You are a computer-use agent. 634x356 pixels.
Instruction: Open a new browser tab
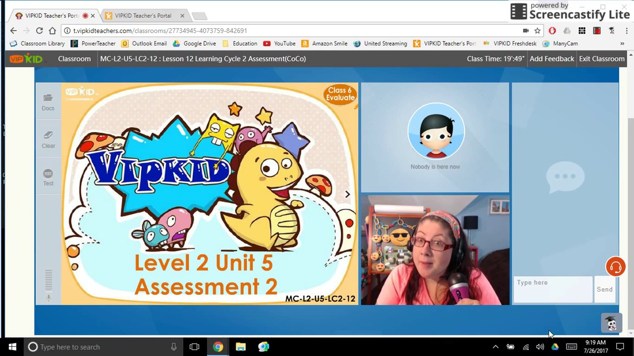point(199,16)
